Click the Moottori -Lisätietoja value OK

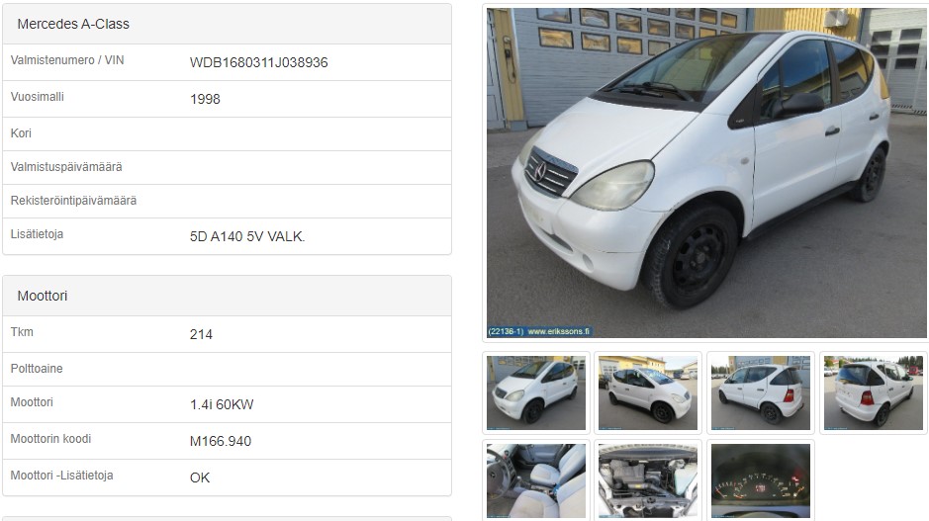click(x=200, y=478)
